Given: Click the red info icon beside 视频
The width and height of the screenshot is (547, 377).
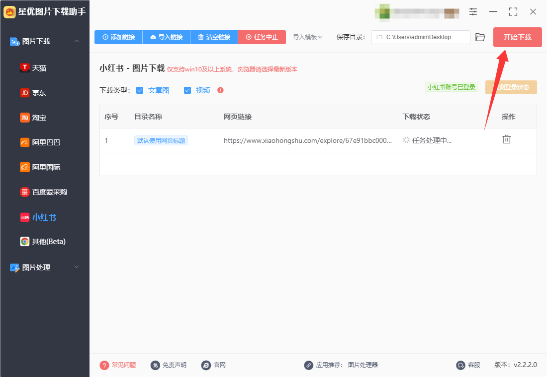Looking at the screenshot, I should pyautogui.click(x=220, y=90).
